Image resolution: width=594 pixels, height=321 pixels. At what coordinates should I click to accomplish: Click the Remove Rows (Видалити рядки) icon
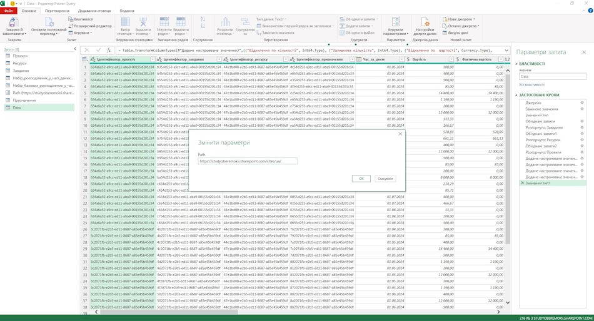coord(181,22)
